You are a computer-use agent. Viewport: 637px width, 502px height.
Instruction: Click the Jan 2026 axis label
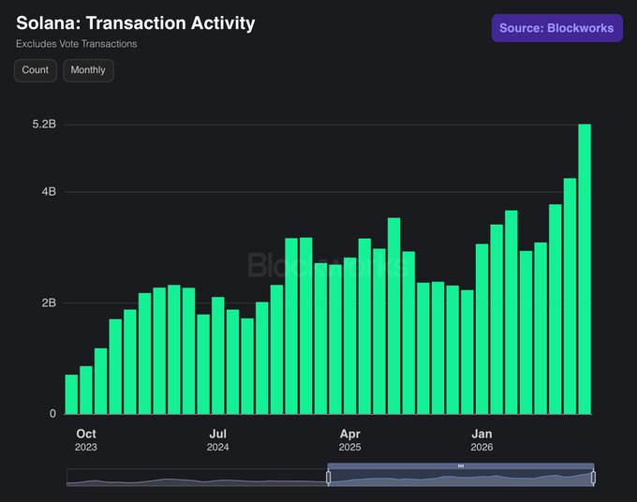point(481,440)
